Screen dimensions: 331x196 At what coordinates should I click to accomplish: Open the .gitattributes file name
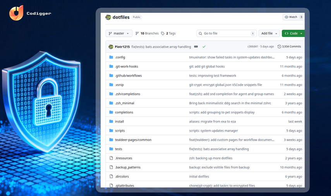pyautogui.click(x=125, y=186)
